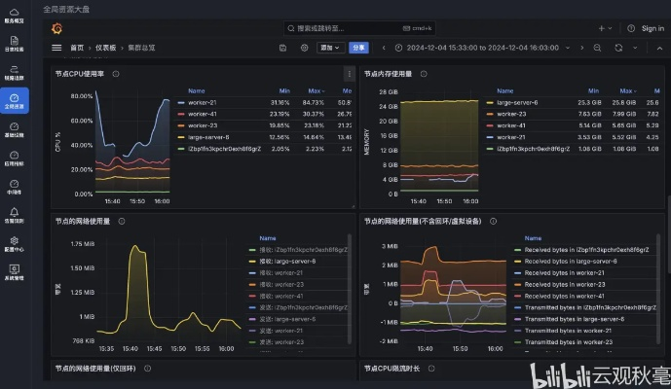Click the 首页 breadcrumb
This screenshot has height=389, width=671.
coord(77,47)
